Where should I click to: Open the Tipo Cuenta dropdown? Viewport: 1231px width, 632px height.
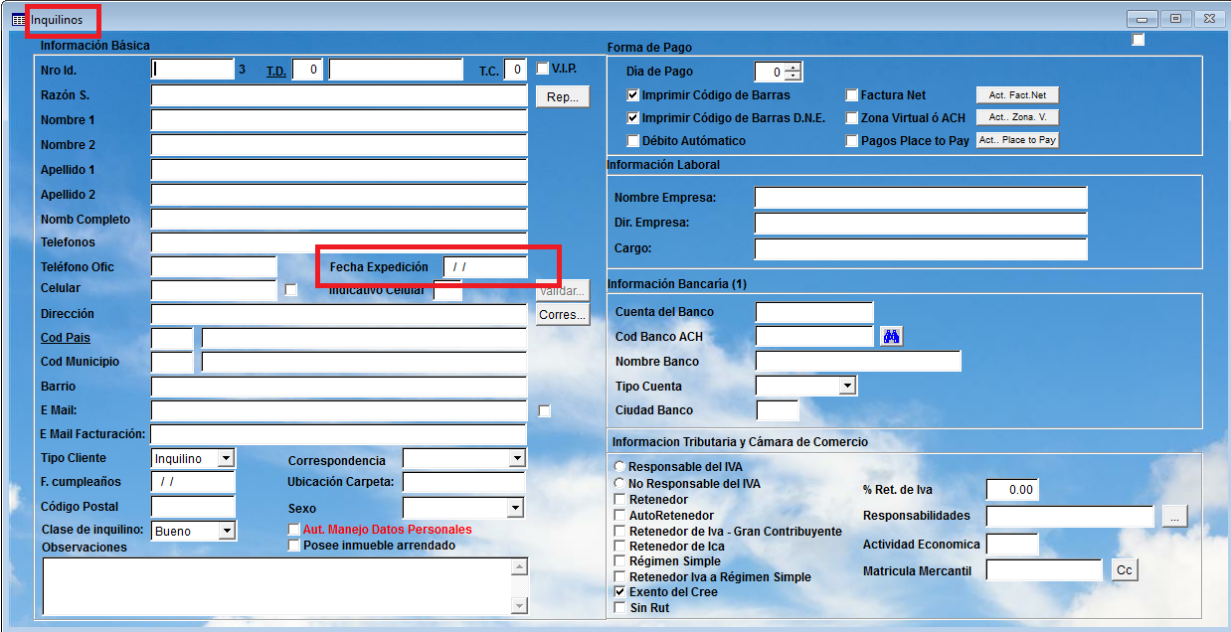point(847,386)
